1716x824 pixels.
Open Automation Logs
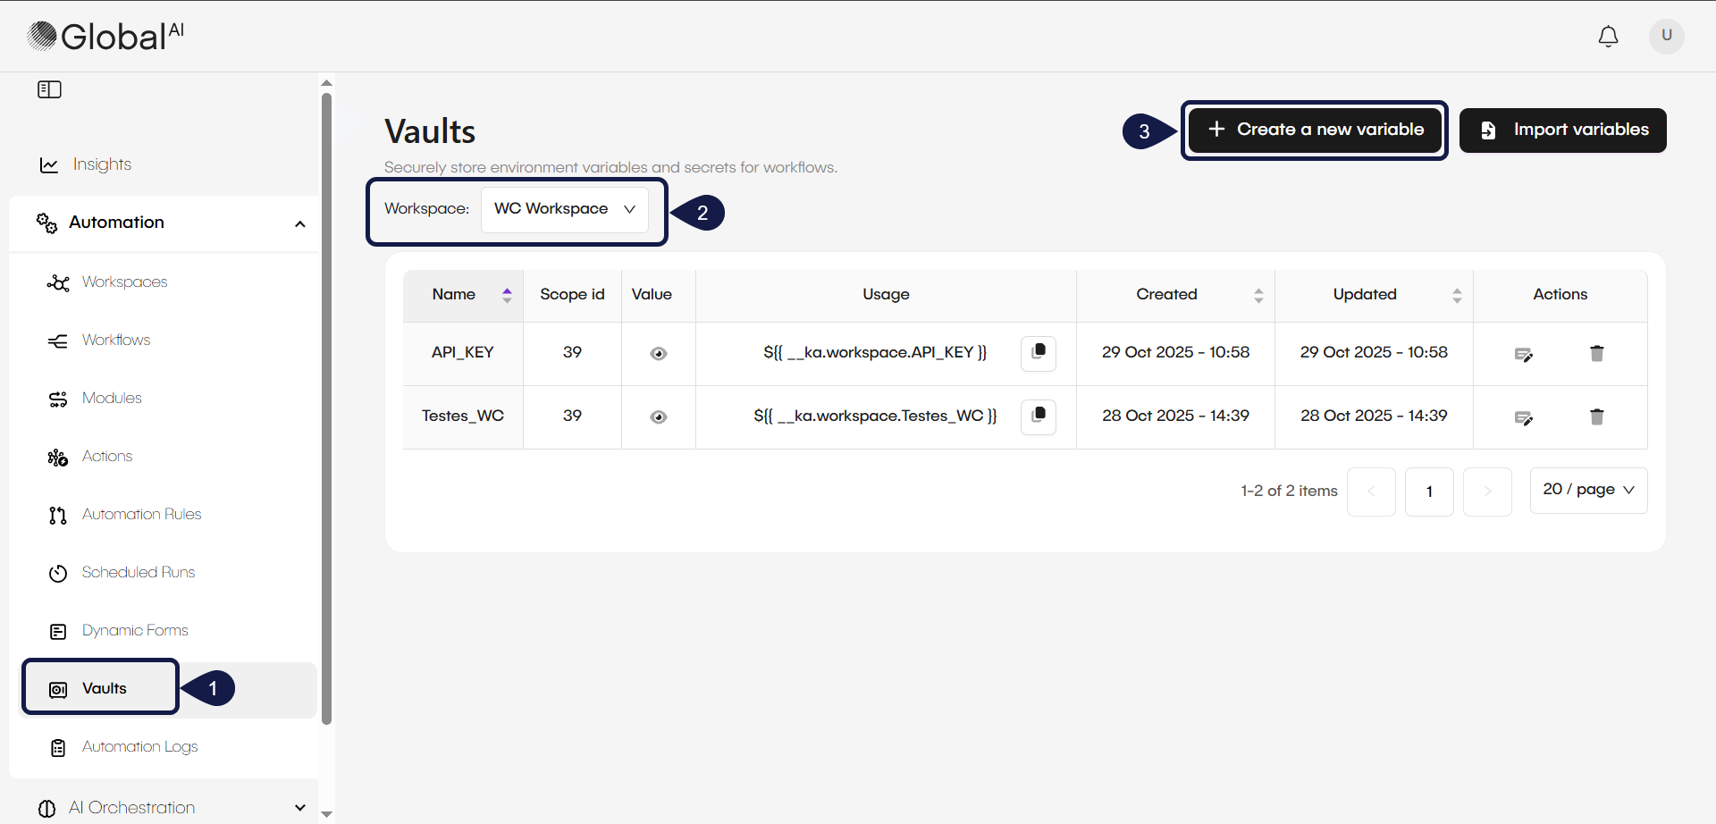139,747
